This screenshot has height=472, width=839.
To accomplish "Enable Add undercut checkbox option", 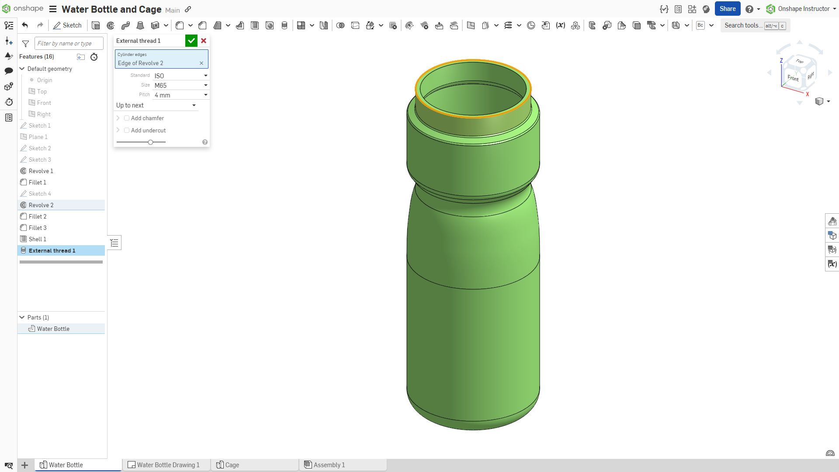I will click(x=126, y=130).
